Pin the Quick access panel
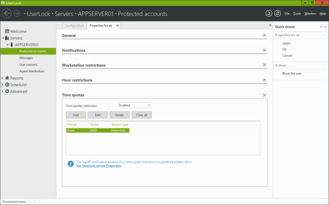The height and width of the screenshot is (205, 329). coord(321,27)
